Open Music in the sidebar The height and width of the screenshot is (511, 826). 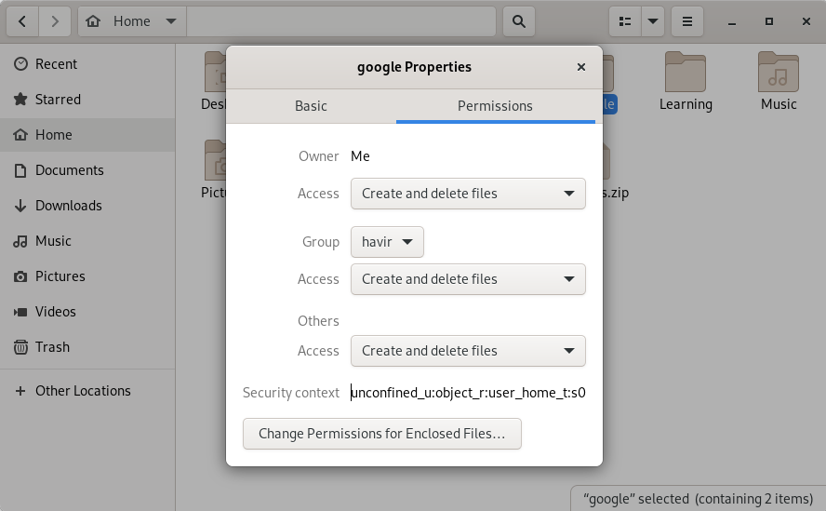coord(87,241)
